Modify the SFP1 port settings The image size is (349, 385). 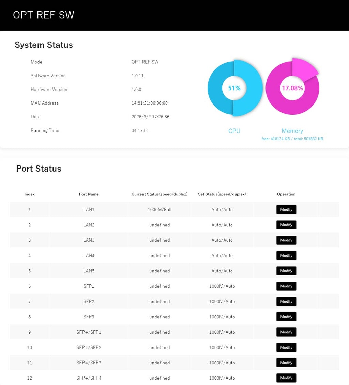pos(286,286)
